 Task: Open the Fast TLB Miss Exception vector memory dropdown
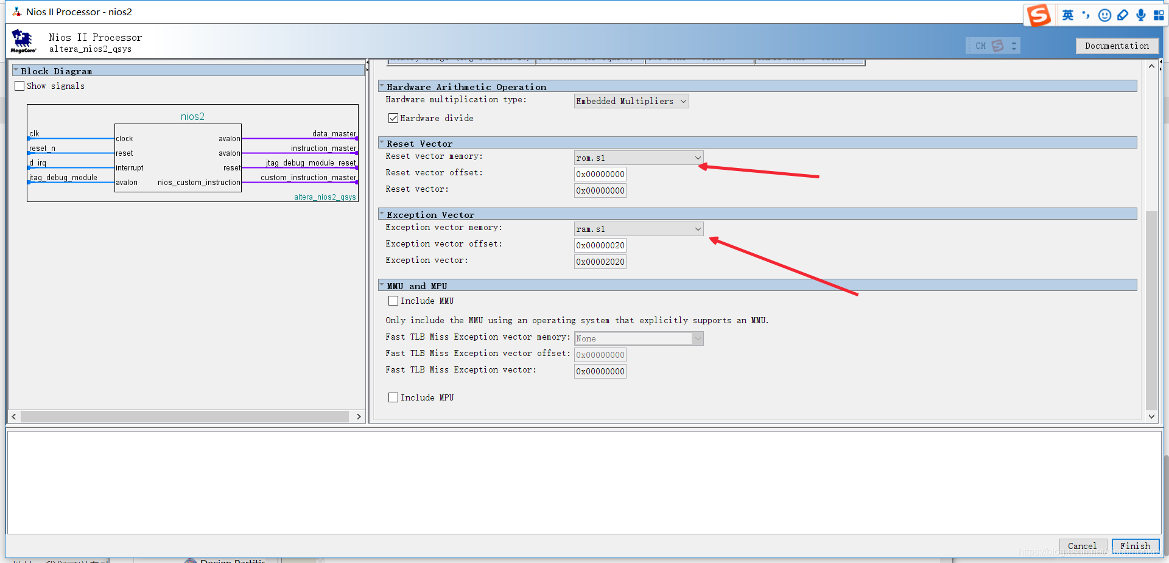(x=639, y=338)
